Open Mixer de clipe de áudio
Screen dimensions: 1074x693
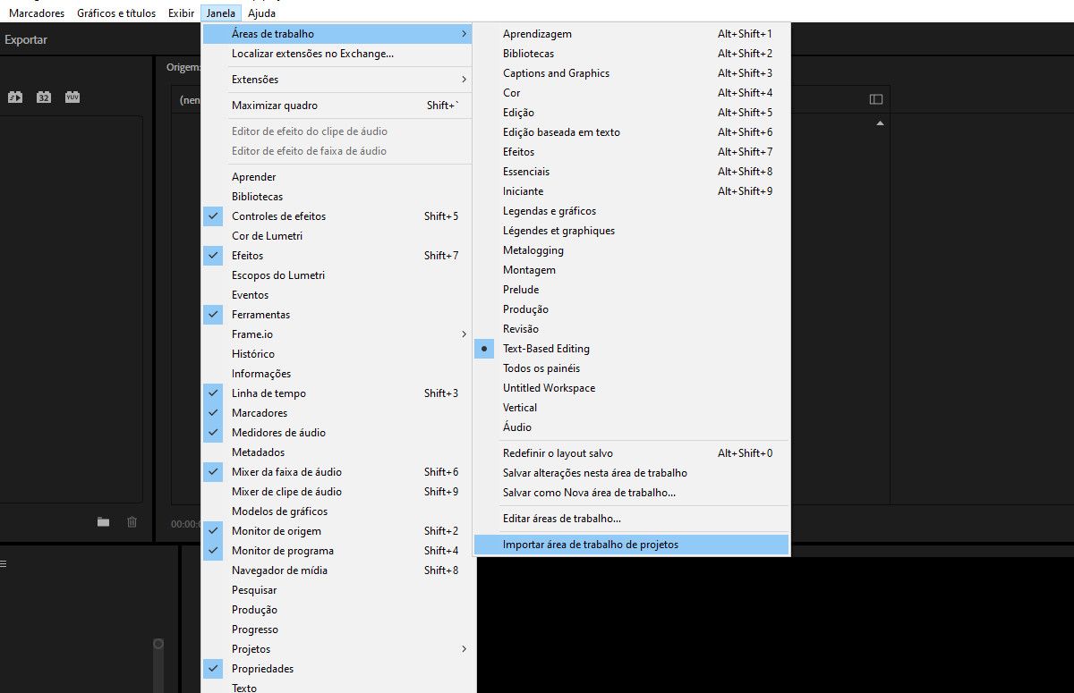point(337,492)
